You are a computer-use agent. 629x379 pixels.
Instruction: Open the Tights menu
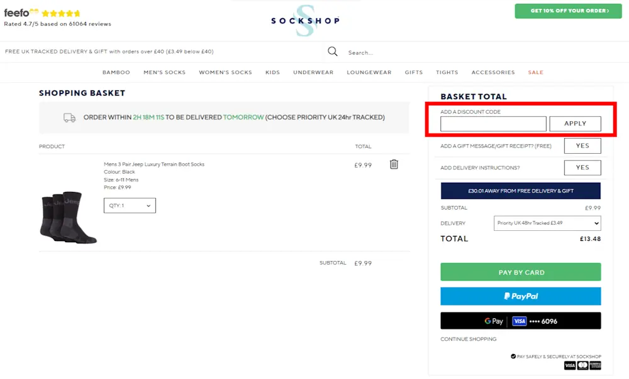pos(447,72)
